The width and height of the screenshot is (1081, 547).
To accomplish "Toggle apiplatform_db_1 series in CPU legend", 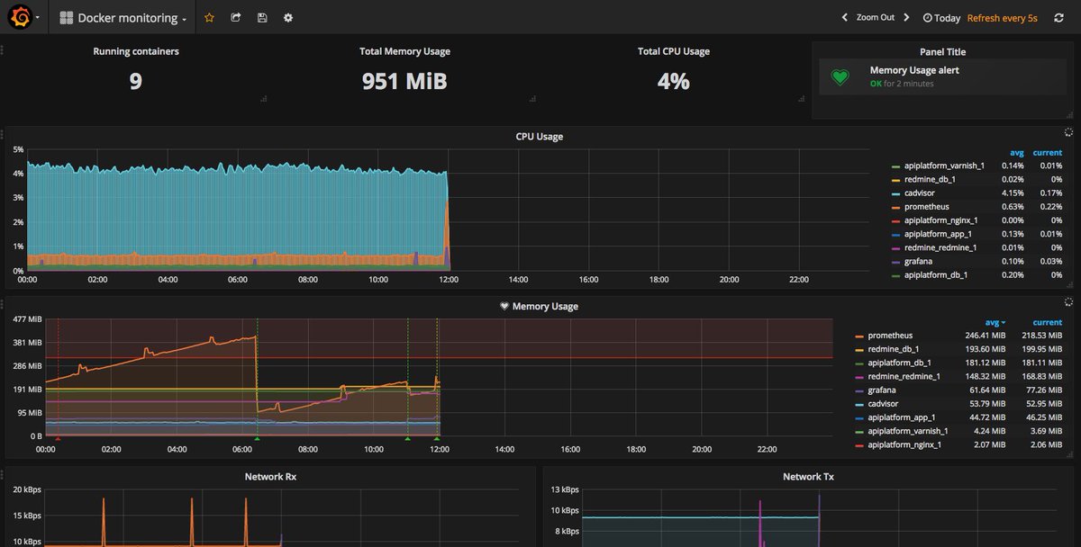I will pyautogui.click(x=937, y=274).
